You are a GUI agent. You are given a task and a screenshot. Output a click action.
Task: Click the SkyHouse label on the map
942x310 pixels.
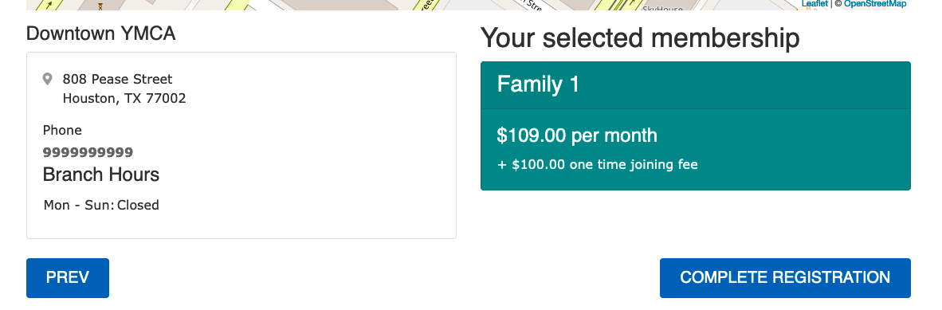[x=662, y=9]
